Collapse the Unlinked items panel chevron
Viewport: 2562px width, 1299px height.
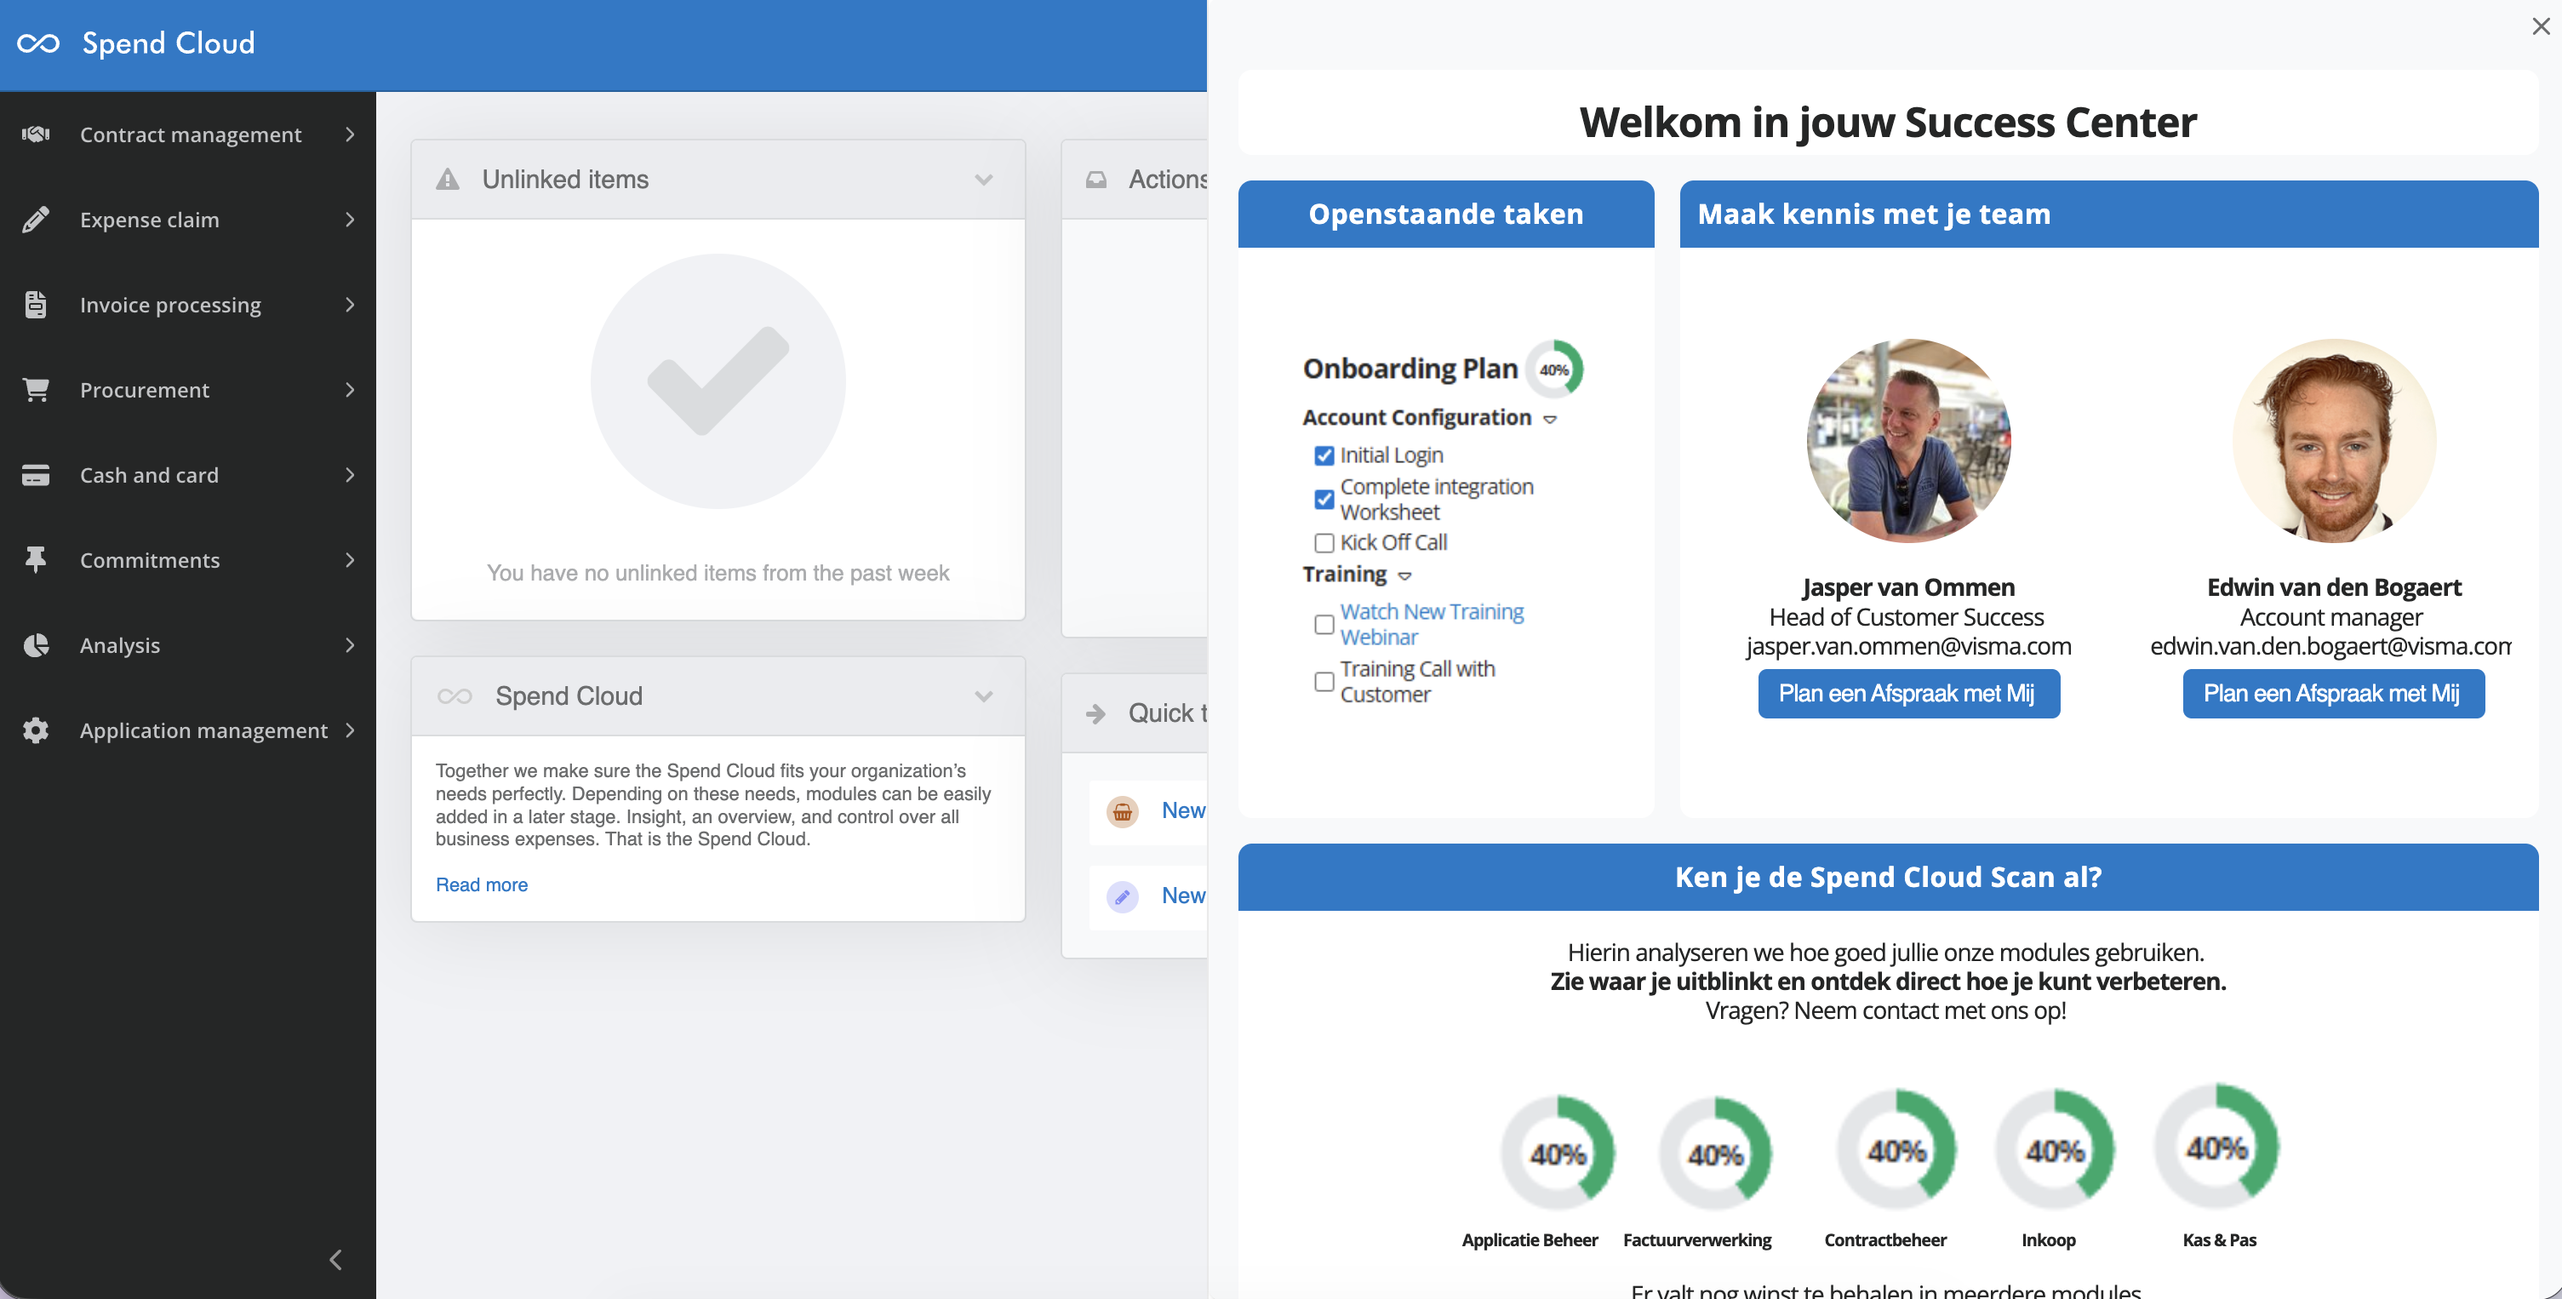click(984, 180)
